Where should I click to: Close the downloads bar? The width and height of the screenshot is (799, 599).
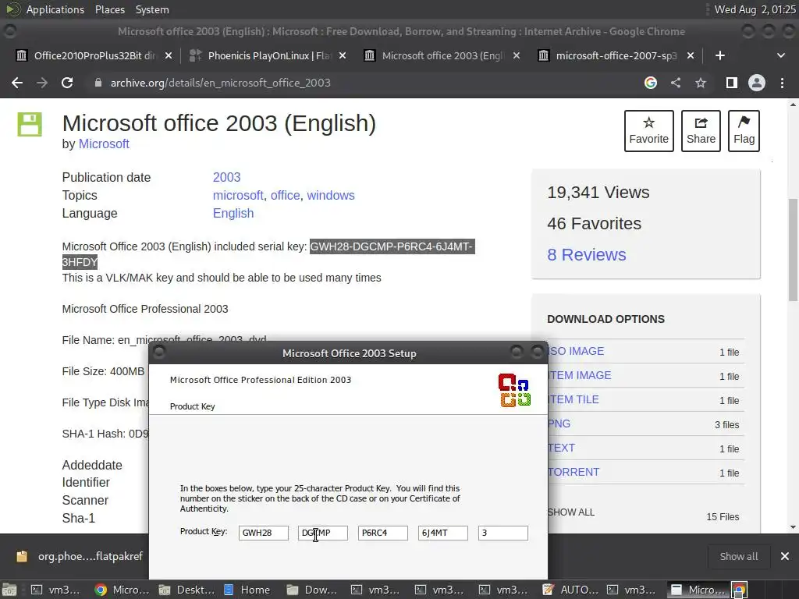785,556
